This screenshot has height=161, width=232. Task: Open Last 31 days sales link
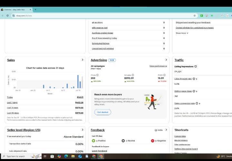pos(13,108)
